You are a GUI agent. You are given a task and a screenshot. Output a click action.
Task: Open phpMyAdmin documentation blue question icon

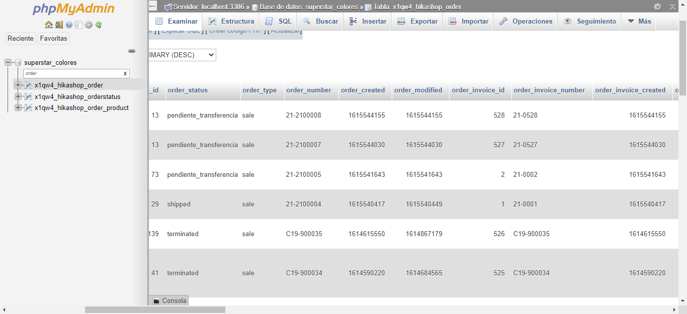click(69, 25)
